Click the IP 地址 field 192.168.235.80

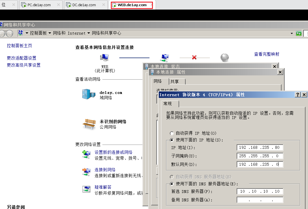pyautogui.click(x=260, y=147)
